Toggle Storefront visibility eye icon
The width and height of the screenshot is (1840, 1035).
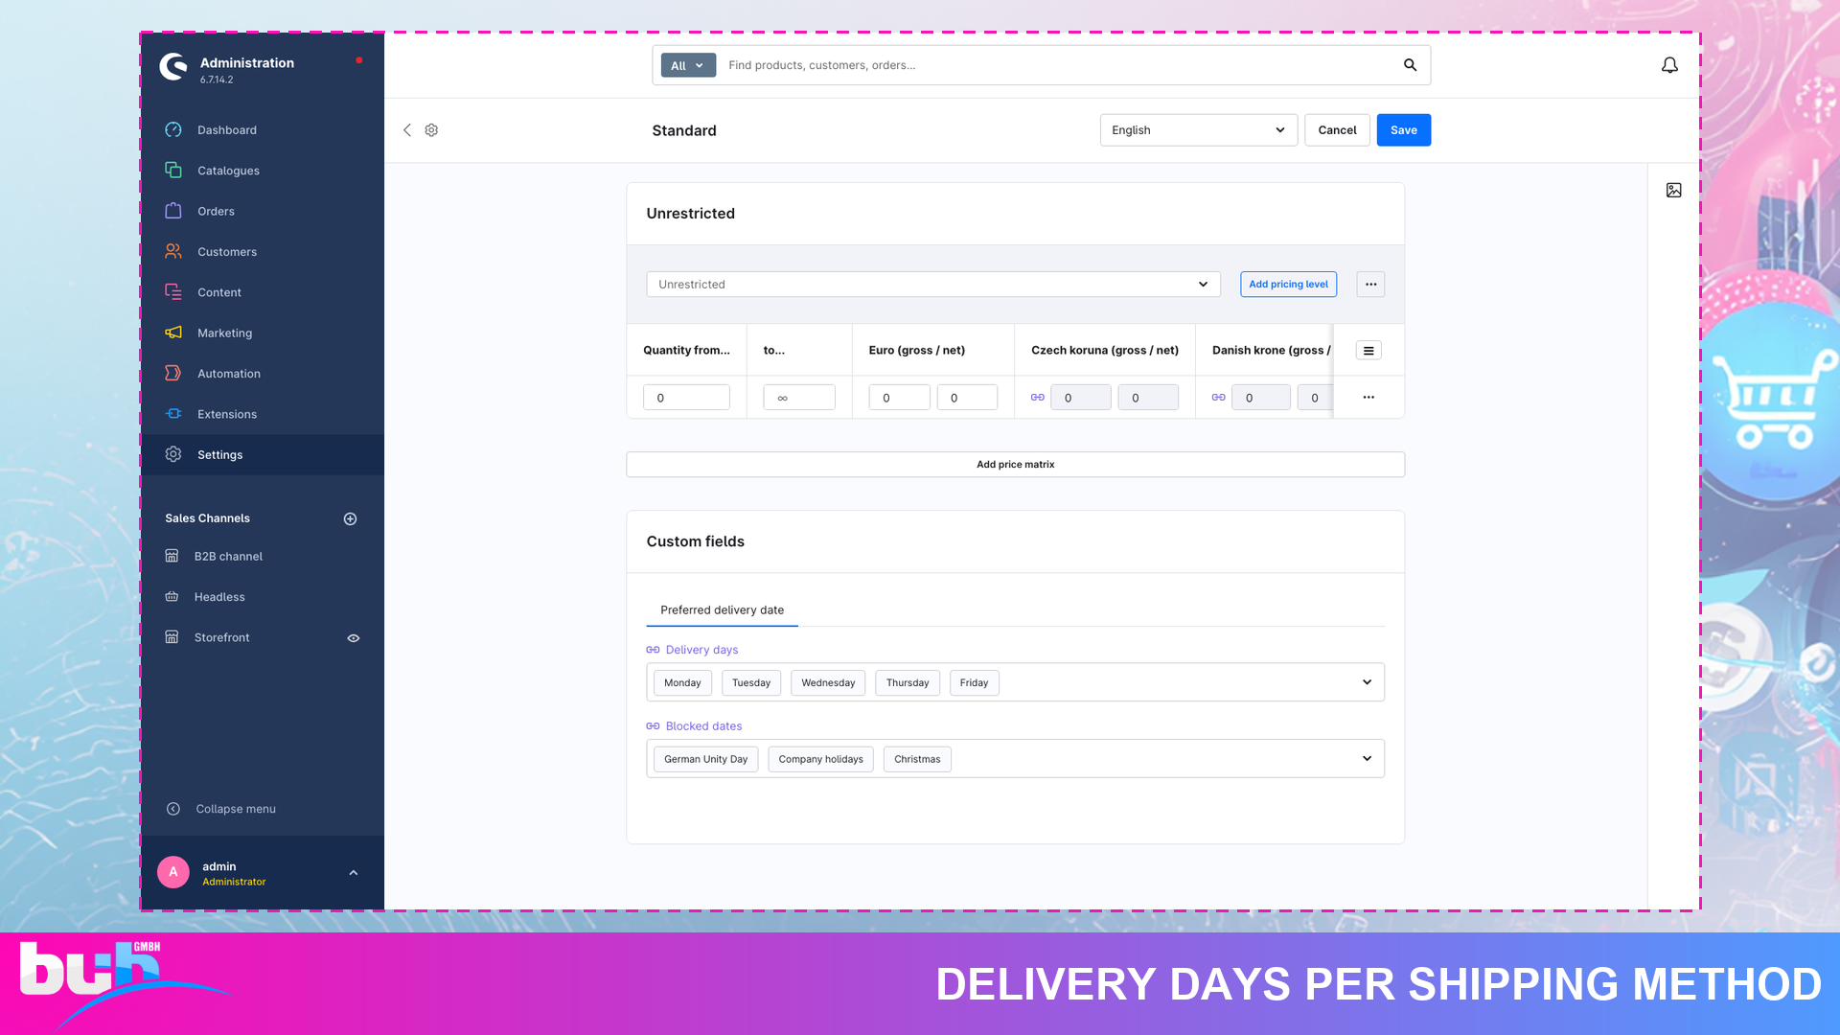[x=354, y=638]
